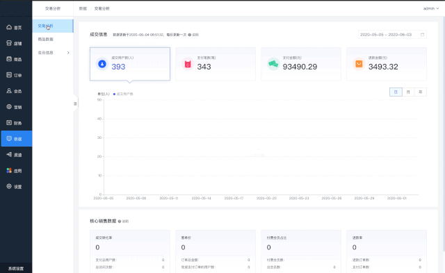This screenshot has height=273, width=445.
Task: Open 应用 colorful apps icon in sidebar
Action: 9,170
